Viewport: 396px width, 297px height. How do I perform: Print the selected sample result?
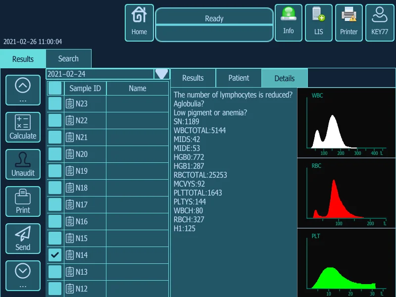pos(23,201)
